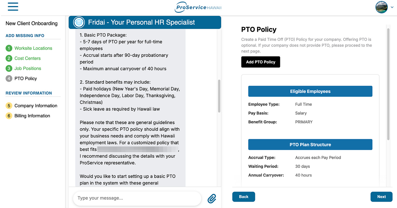Click the chat conversation scrollbar
Image resolution: width=397 pixels, height=208 pixels.
pyautogui.click(x=219, y=96)
